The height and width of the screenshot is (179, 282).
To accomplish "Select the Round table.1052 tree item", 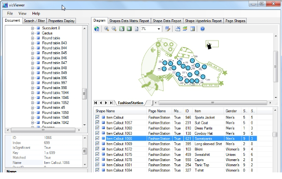I will coord(55,103).
